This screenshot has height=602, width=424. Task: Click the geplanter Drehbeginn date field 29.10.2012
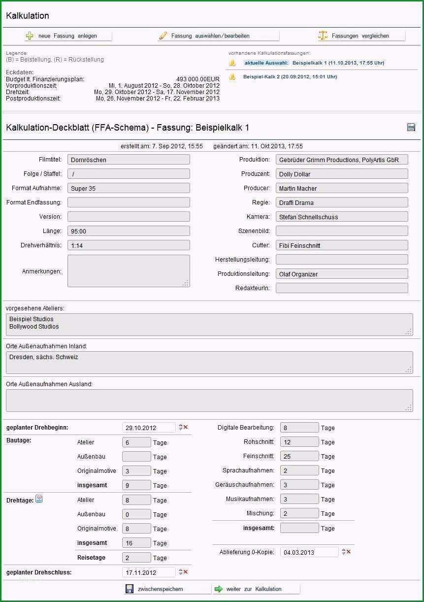click(149, 427)
